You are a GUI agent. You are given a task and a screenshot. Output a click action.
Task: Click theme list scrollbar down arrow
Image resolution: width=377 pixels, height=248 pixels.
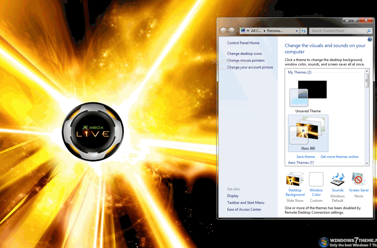(x=367, y=163)
